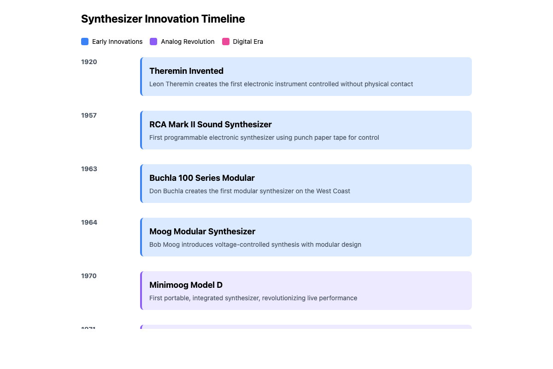Select the Analog Revolution legend label
The image size is (553, 369).
click(x=188, y=42)
